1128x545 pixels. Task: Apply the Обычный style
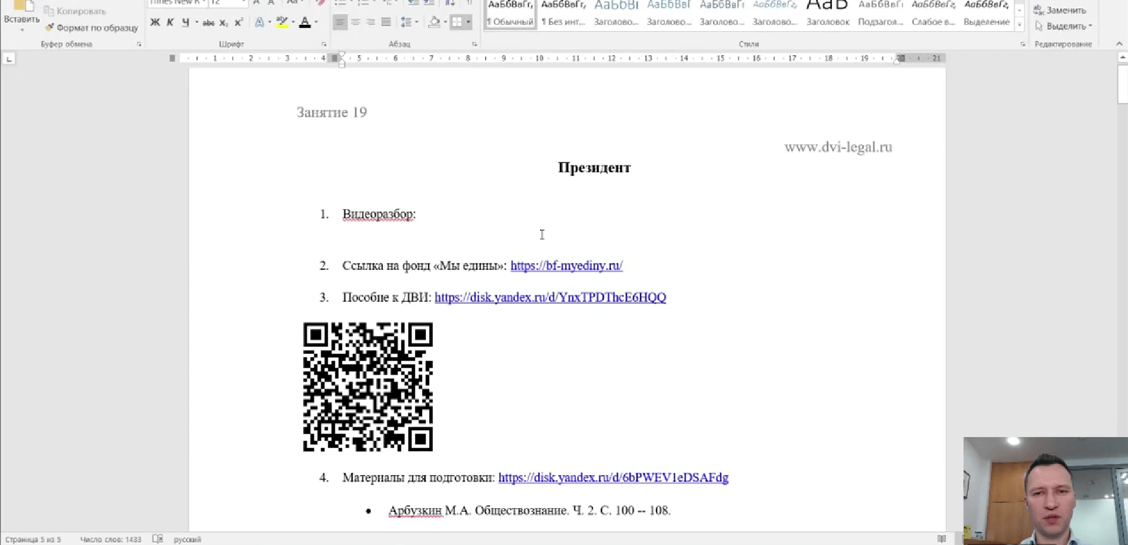510,14
